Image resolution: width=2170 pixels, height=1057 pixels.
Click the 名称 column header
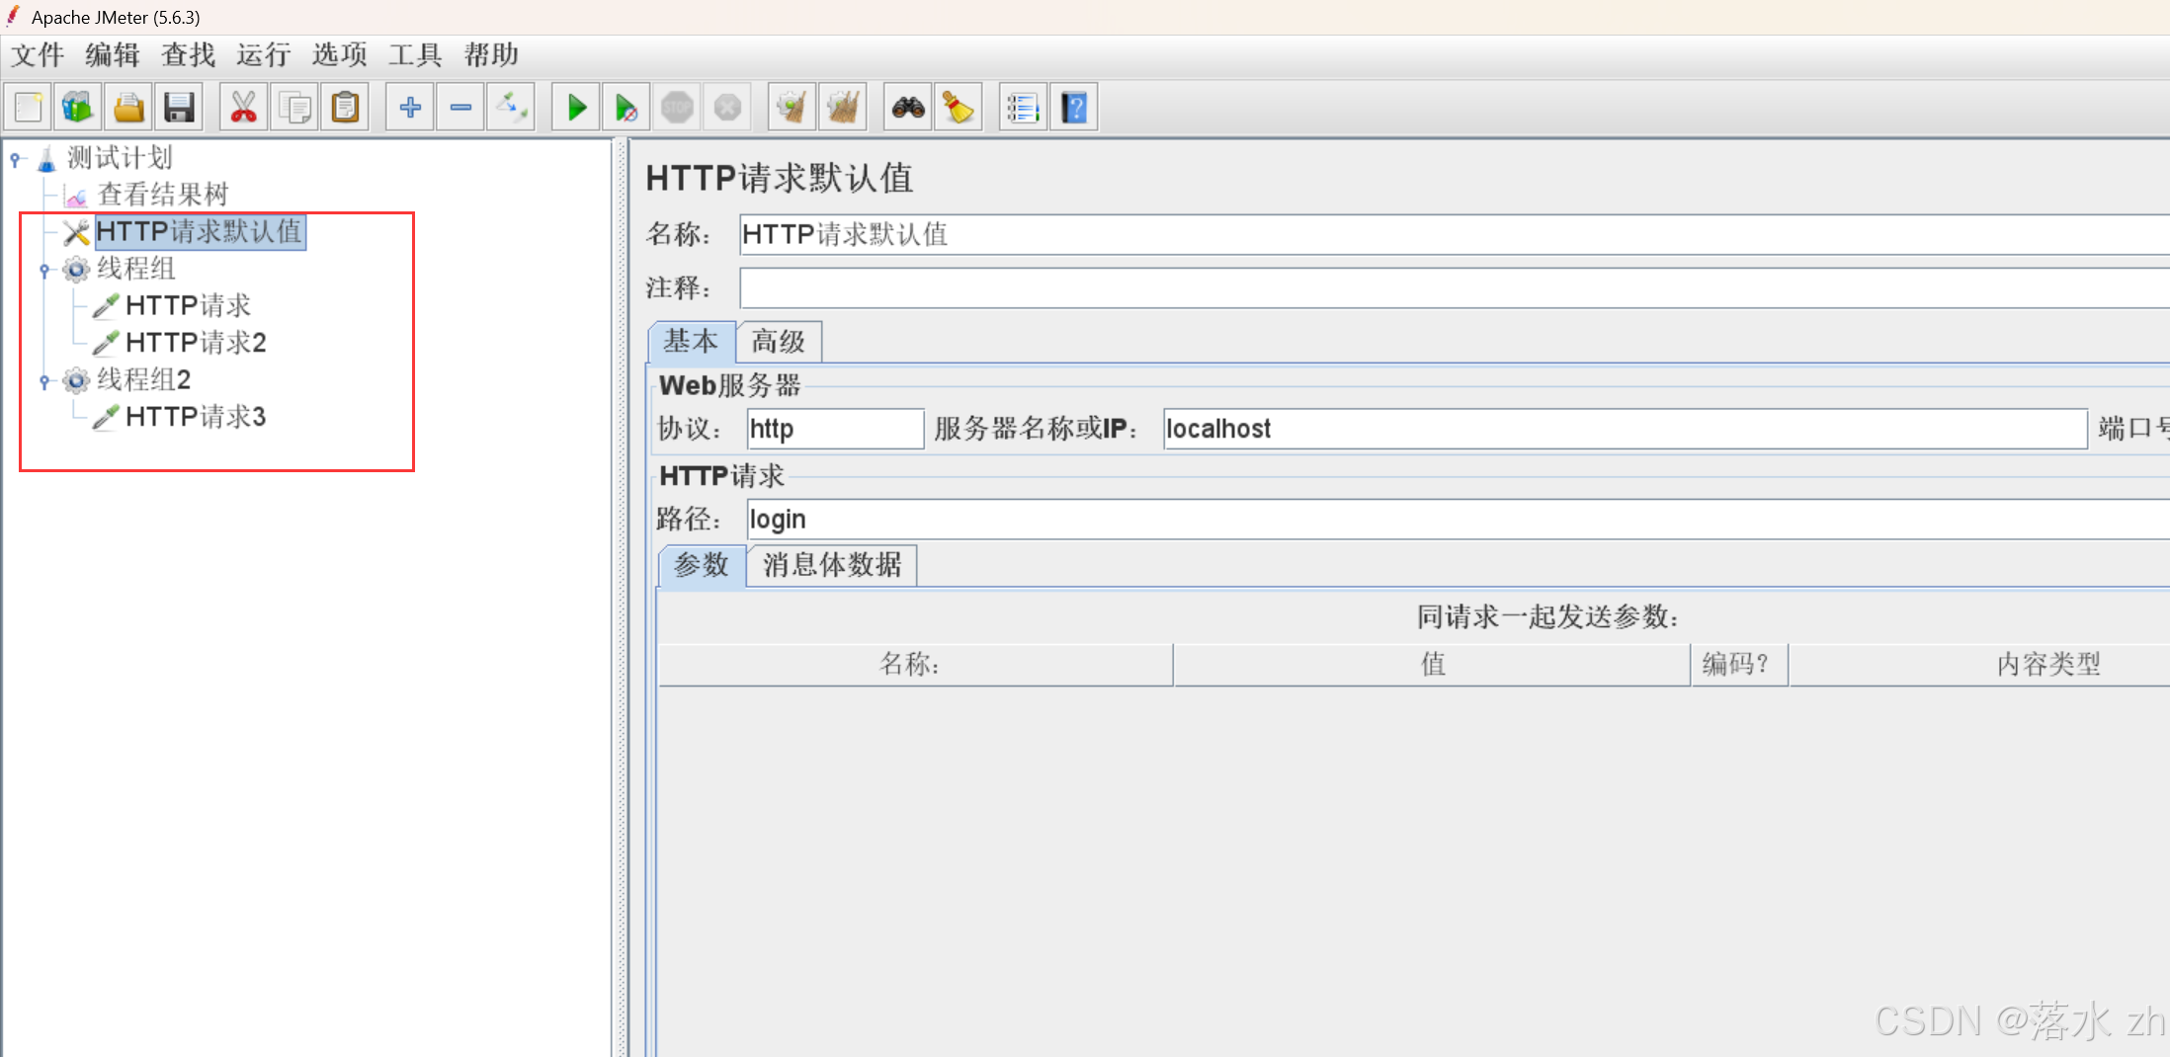pos(915,665)
